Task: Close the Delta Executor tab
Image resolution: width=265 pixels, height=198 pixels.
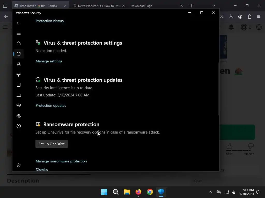Action: (123, 6)
